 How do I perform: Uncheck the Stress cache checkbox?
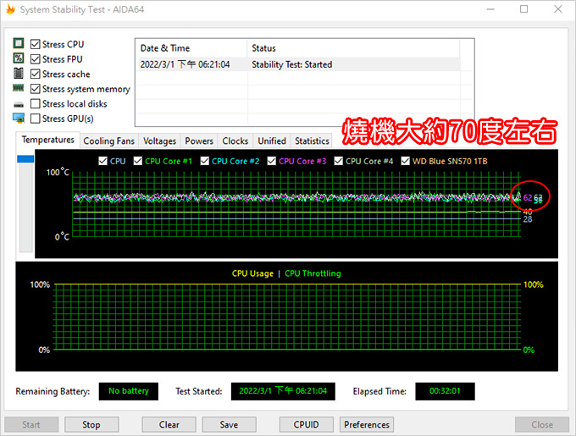click(x=36, y=75)
